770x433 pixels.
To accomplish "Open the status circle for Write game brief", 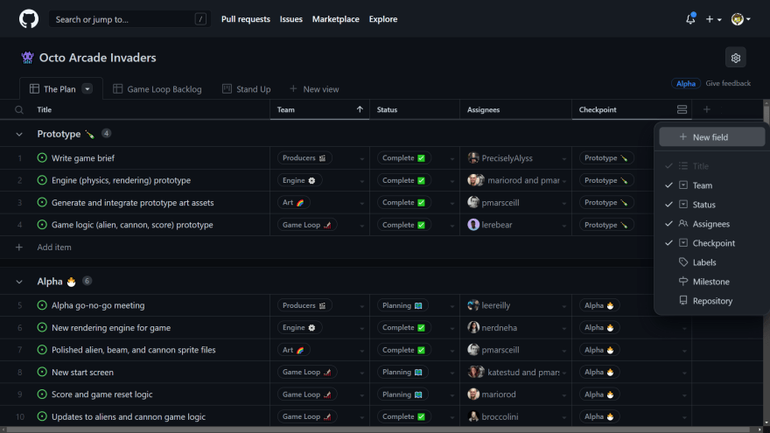I will (x=42, y=157).
